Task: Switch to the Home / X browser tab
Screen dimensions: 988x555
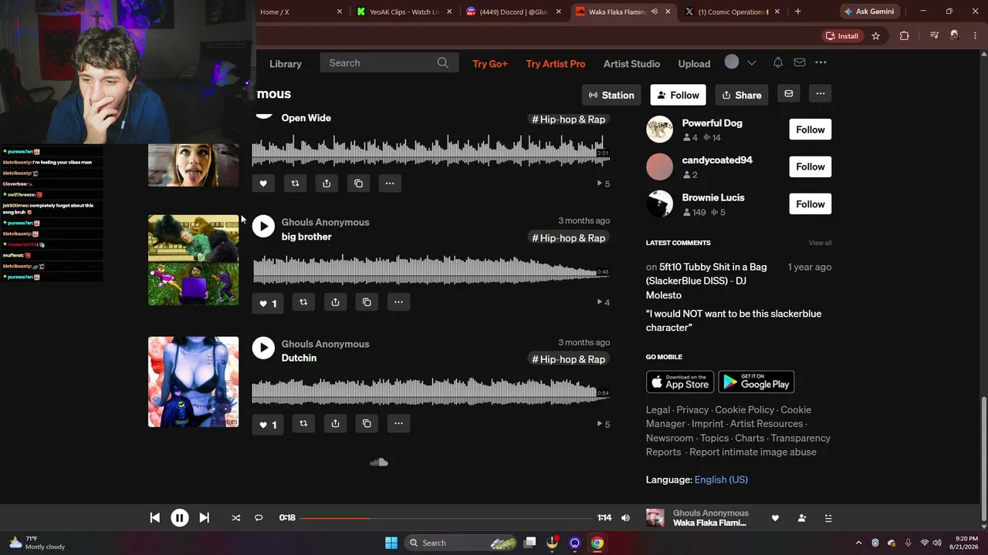Action: coord(301,12)
